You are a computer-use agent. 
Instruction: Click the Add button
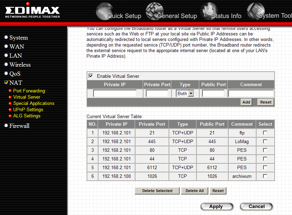[246, 102]
